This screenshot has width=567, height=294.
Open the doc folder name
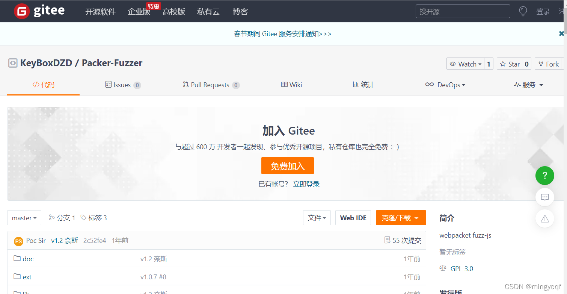(28, 259)
